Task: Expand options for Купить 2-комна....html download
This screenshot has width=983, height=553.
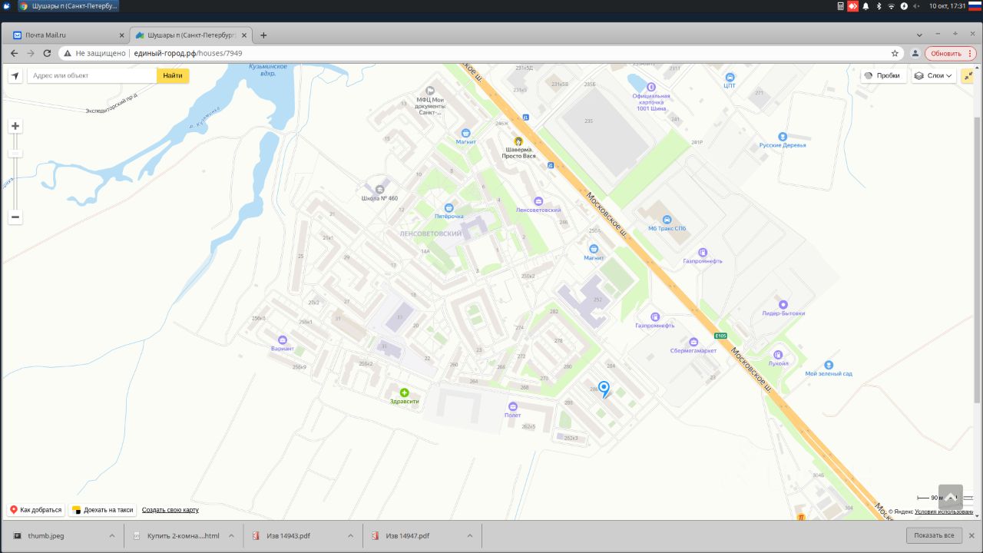Action: [231, 535]
